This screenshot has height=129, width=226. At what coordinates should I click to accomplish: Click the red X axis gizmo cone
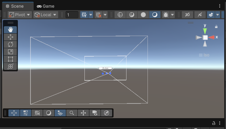coord(211,37)
